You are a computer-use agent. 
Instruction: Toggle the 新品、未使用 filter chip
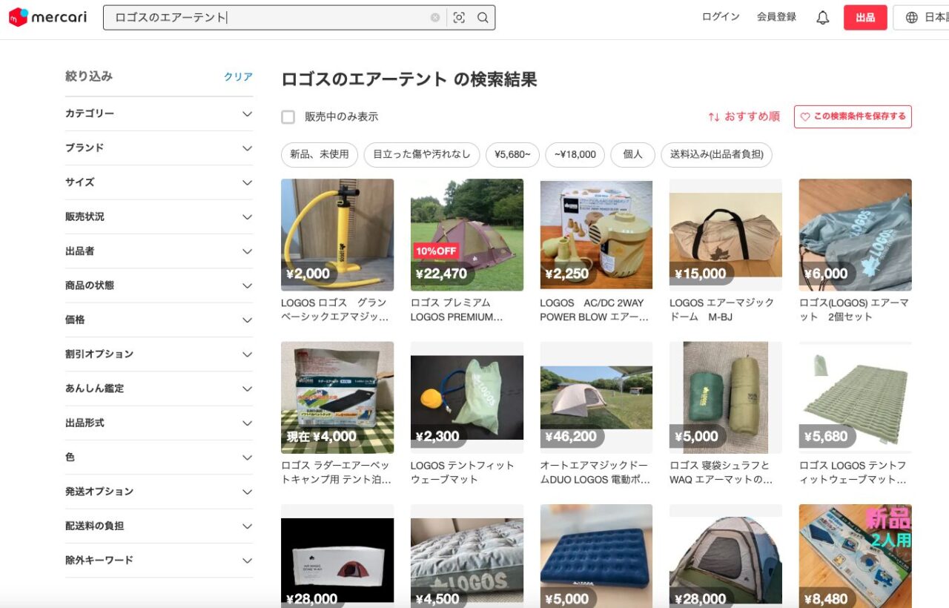(319, 154)
